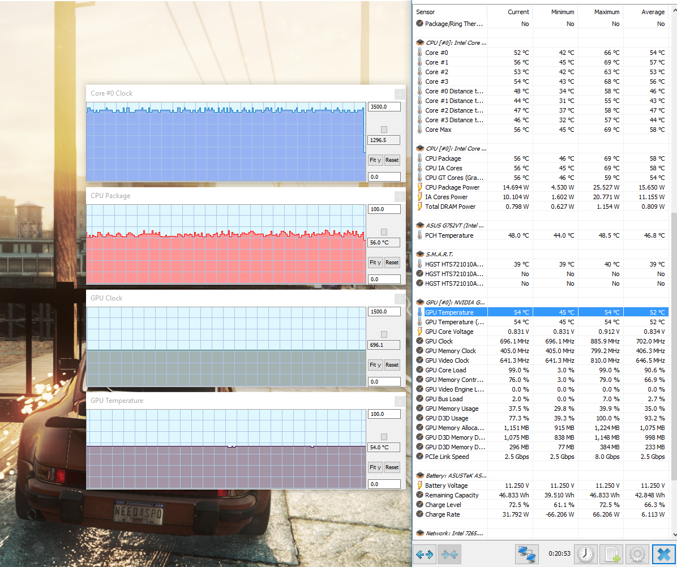Click the Maximum column header

coord(601,12)
